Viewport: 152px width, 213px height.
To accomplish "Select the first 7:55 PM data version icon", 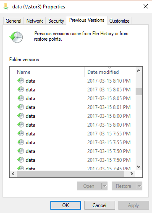I will 21,133.
